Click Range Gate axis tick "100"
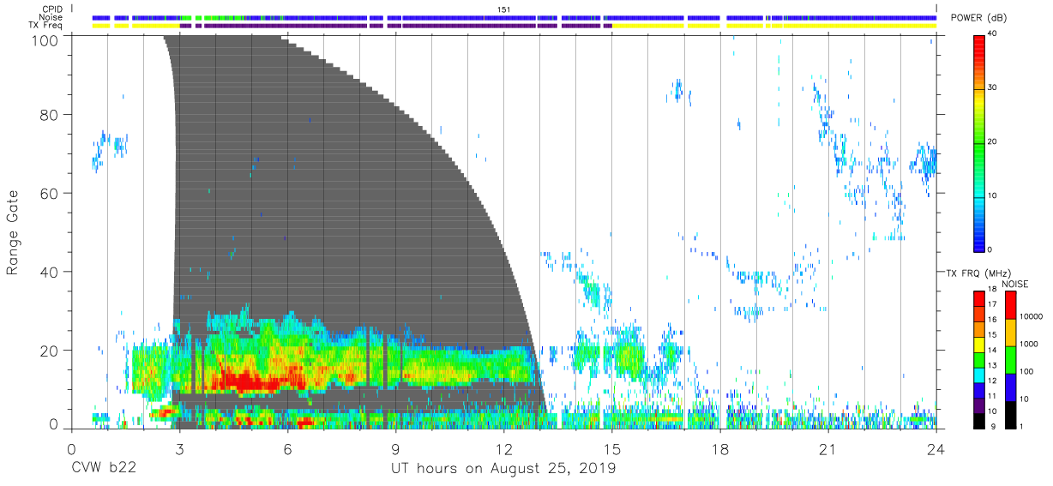 tap(46, 39)
